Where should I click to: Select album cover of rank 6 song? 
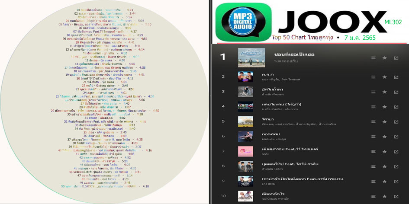[x=245, y=136]
